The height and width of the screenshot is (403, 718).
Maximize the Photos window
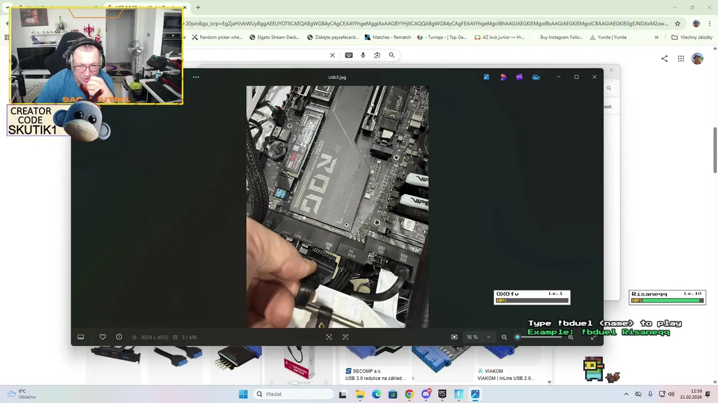577,77
